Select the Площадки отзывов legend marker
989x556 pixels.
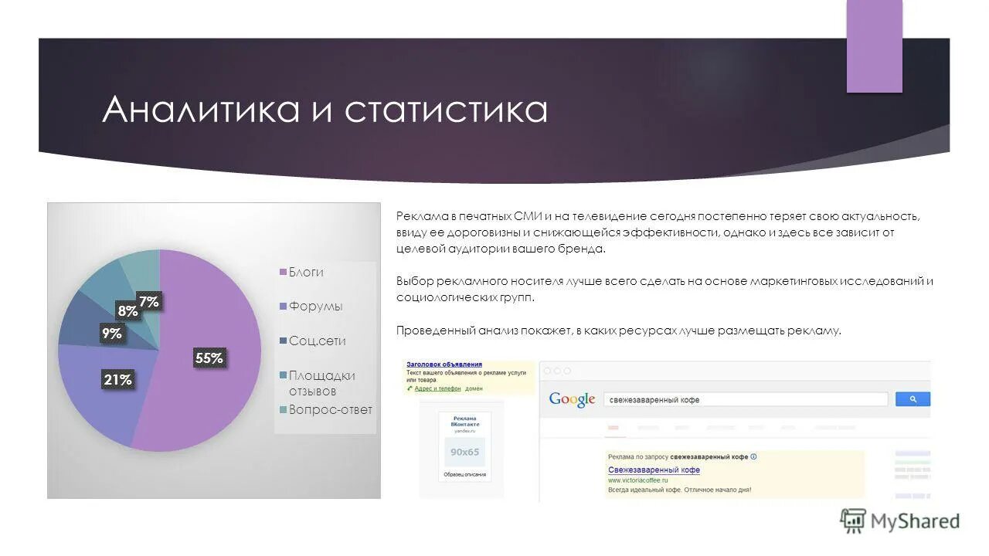pos(283,376)
